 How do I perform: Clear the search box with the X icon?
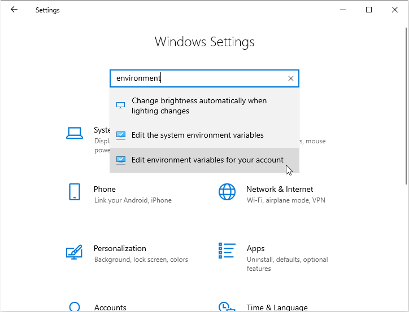(291, 78)
